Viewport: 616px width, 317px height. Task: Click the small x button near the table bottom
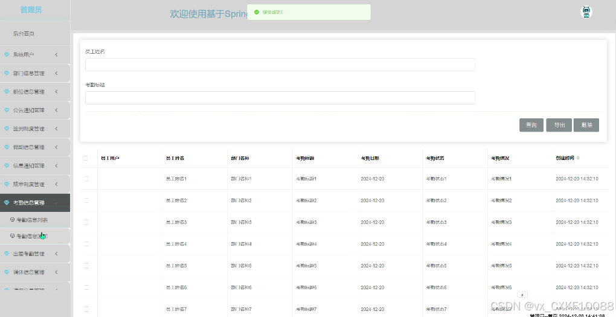pos(522,295)
